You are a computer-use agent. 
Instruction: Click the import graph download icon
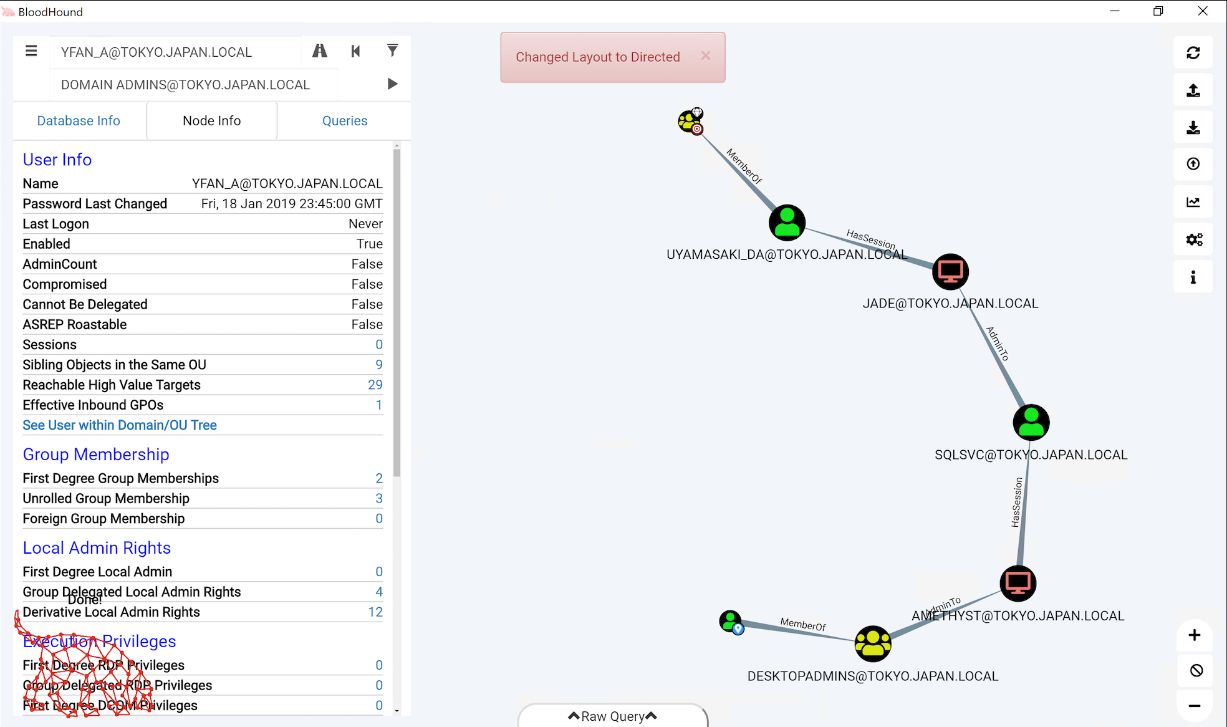pyautogui.click(x=1193, y=128)
